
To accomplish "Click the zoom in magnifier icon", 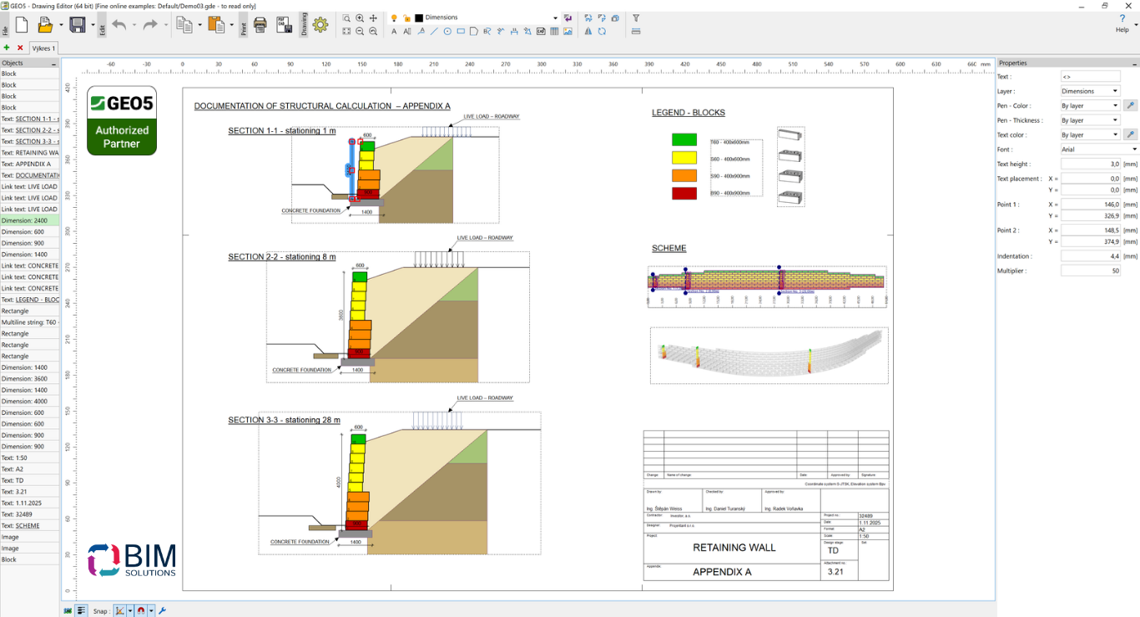I will (360, 18).
